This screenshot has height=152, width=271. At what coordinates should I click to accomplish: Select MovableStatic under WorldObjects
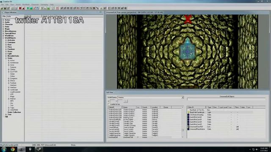point(13,56)
